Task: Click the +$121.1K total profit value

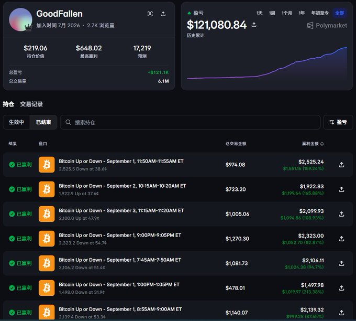Action: tap(158, 72)
